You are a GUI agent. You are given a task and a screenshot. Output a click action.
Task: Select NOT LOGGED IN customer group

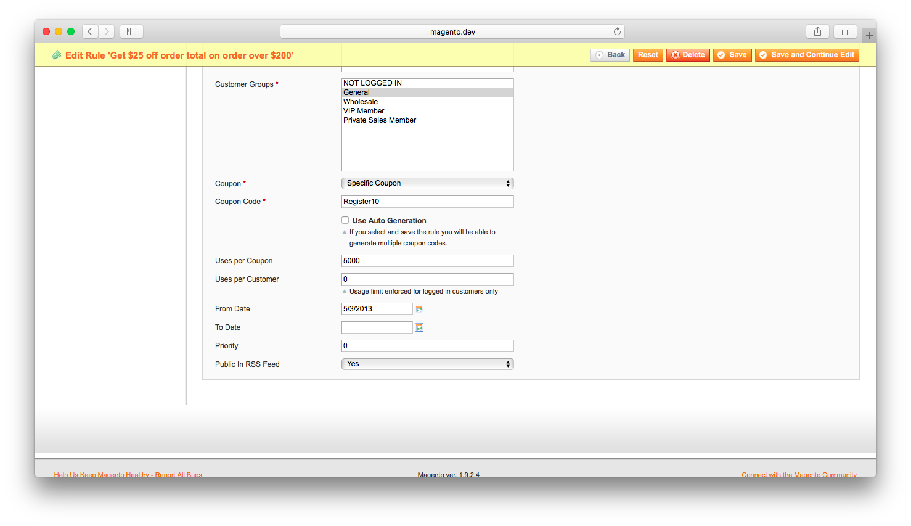click(x=427, y=83)
